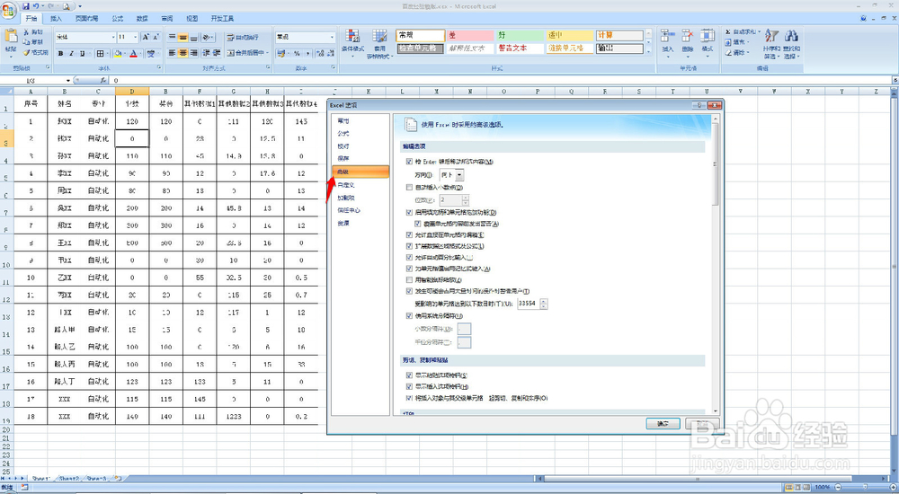
Task: Toggle extend data range formats checkbox
Action: tap(409, 246)
